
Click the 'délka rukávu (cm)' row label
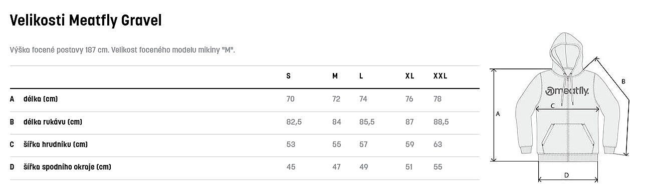coord(53,122)
